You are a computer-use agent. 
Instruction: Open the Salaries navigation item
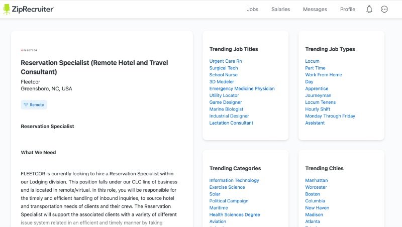(x=280, y=9)
